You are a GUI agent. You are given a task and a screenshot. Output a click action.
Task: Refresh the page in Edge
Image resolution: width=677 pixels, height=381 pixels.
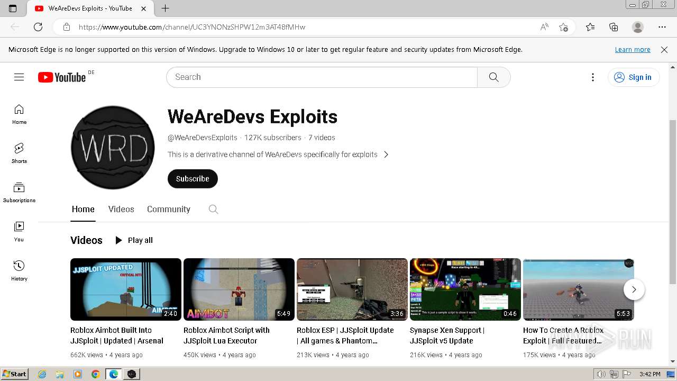coord(38,27)
